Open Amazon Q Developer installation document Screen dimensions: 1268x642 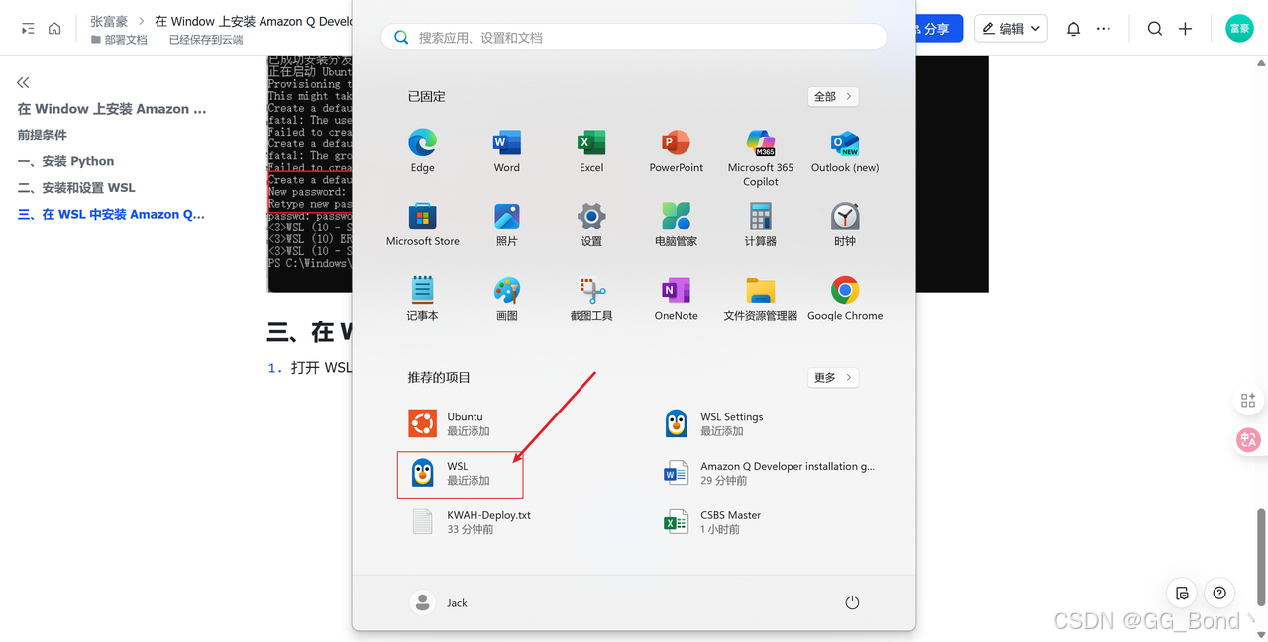(769, 474)
